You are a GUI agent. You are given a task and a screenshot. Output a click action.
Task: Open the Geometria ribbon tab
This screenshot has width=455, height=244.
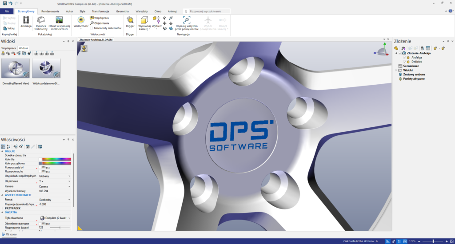[122, 10]
